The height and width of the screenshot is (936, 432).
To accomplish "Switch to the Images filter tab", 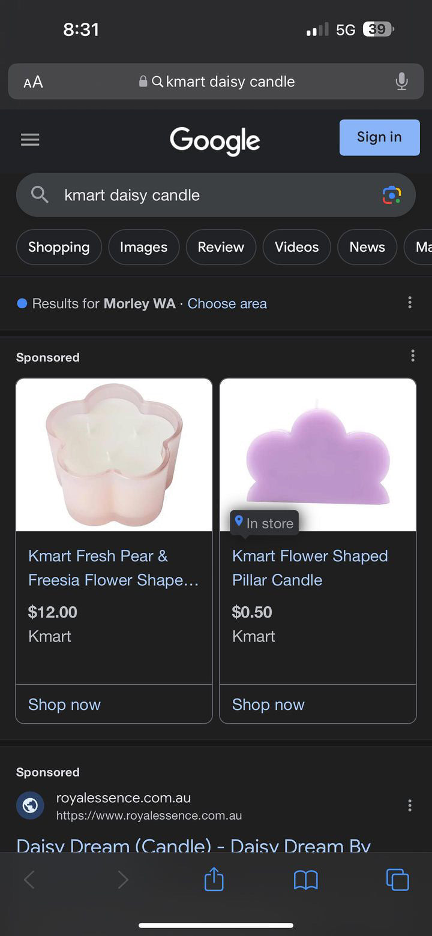I will 143,247.
